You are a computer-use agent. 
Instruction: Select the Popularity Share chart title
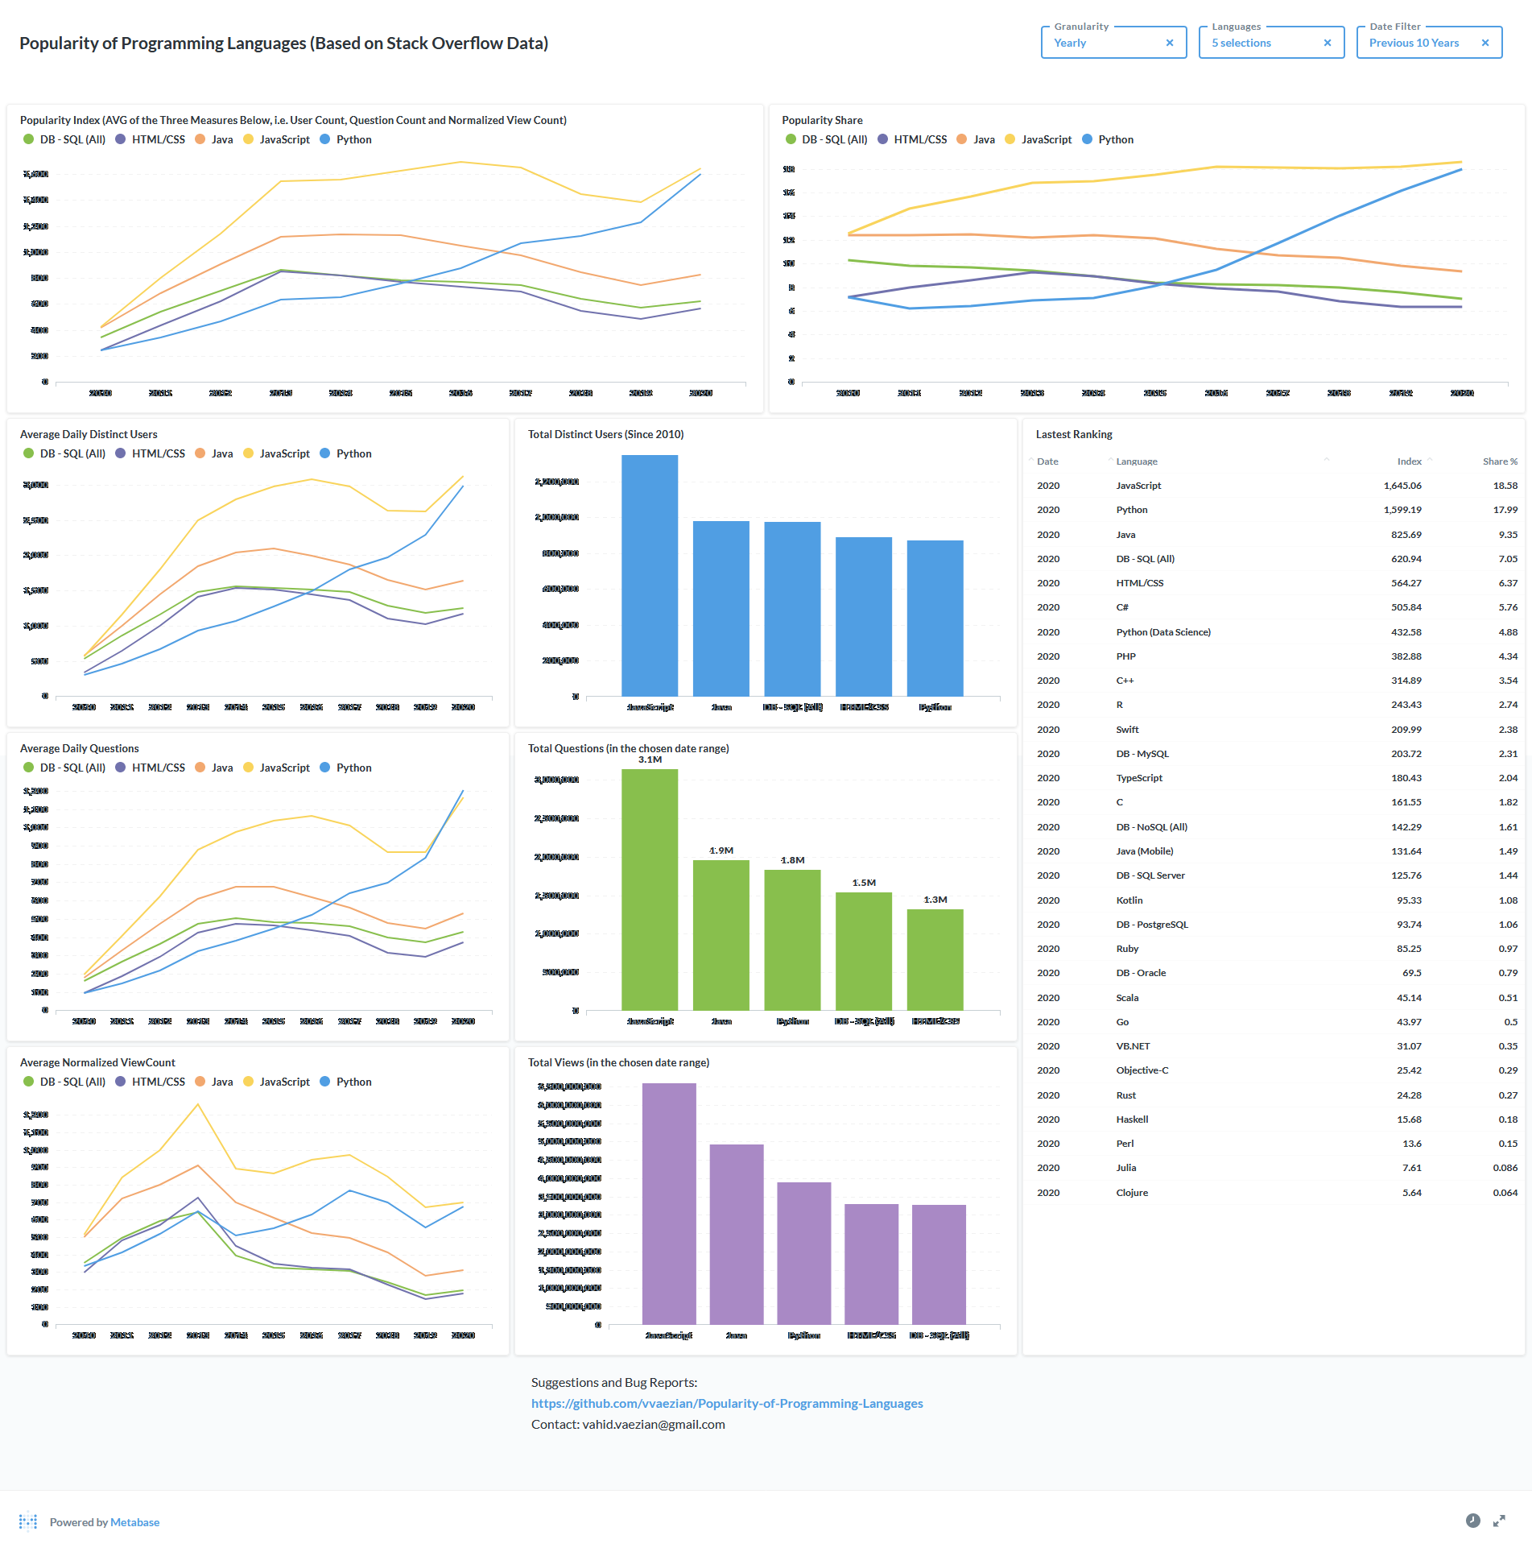822,120
